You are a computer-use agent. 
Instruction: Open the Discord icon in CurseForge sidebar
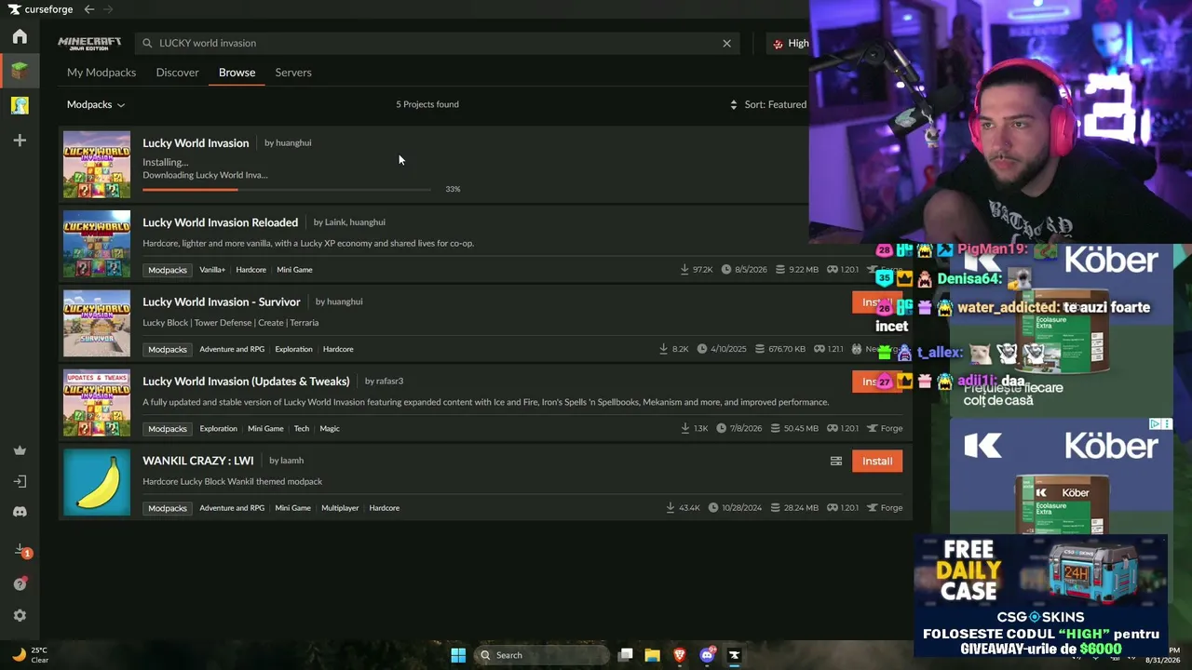20,512
